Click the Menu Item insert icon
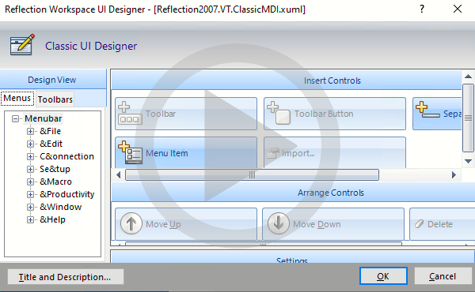Image resolution: width=475 pixels, height=292 pixels. coord(130,152)
